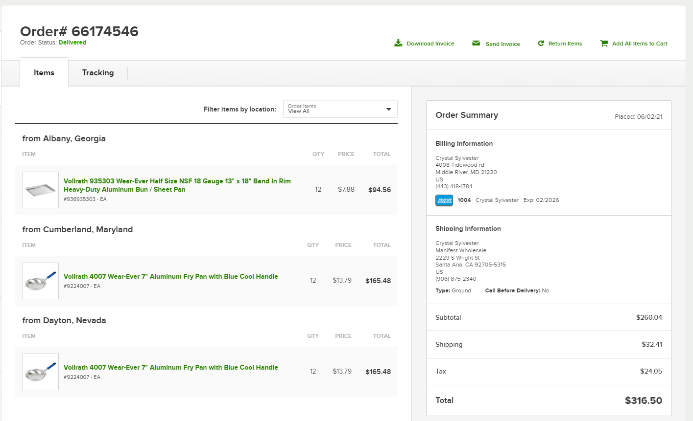Screen dimensions: 693x421
Task: Open the Vollrath 4007 Fry Pan link from Dayton
Action: (x=171, y=367)
